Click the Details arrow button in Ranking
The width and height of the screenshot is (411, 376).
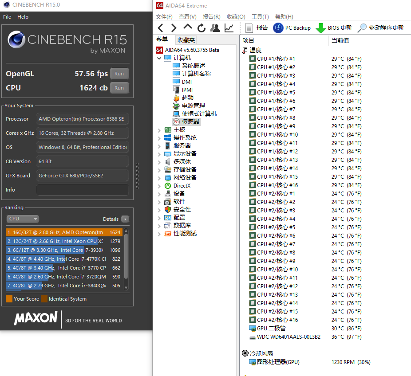[125, 219]
